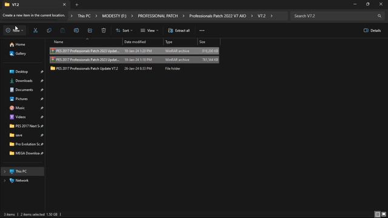Click the search icon in search box
Viewport: 388px width, 218px height.
[380, 16]
